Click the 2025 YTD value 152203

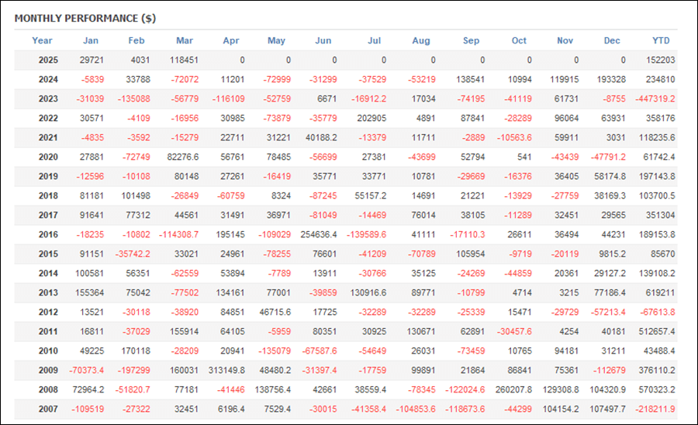(661, 60)
